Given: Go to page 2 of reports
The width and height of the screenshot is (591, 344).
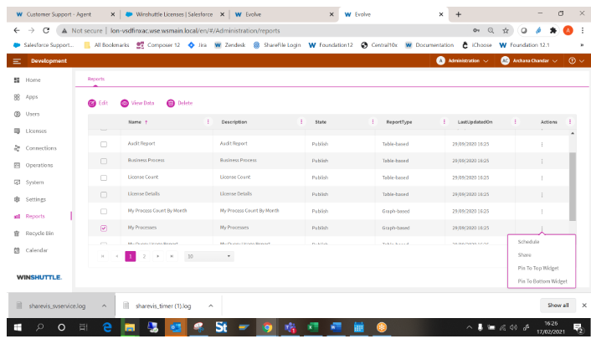Looking at the screenshot, I should pyautogui.click(x=144, y=256).
